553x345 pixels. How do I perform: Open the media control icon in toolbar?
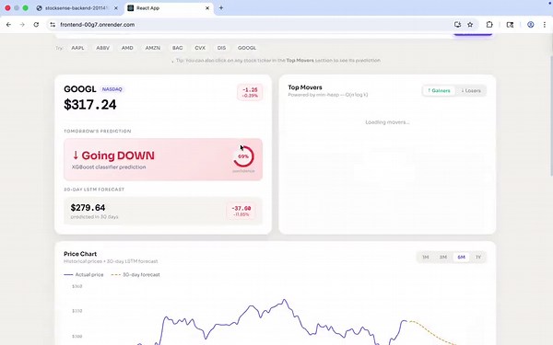click(510, 25)
